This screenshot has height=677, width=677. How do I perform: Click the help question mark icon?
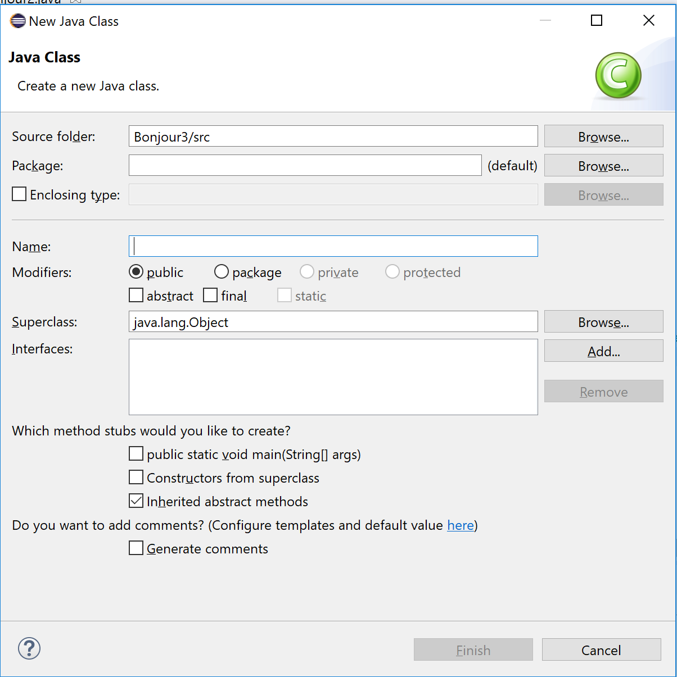coord(29,648)
